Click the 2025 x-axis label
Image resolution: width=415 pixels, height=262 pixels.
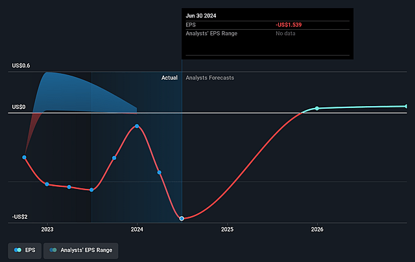coord(227,229)
